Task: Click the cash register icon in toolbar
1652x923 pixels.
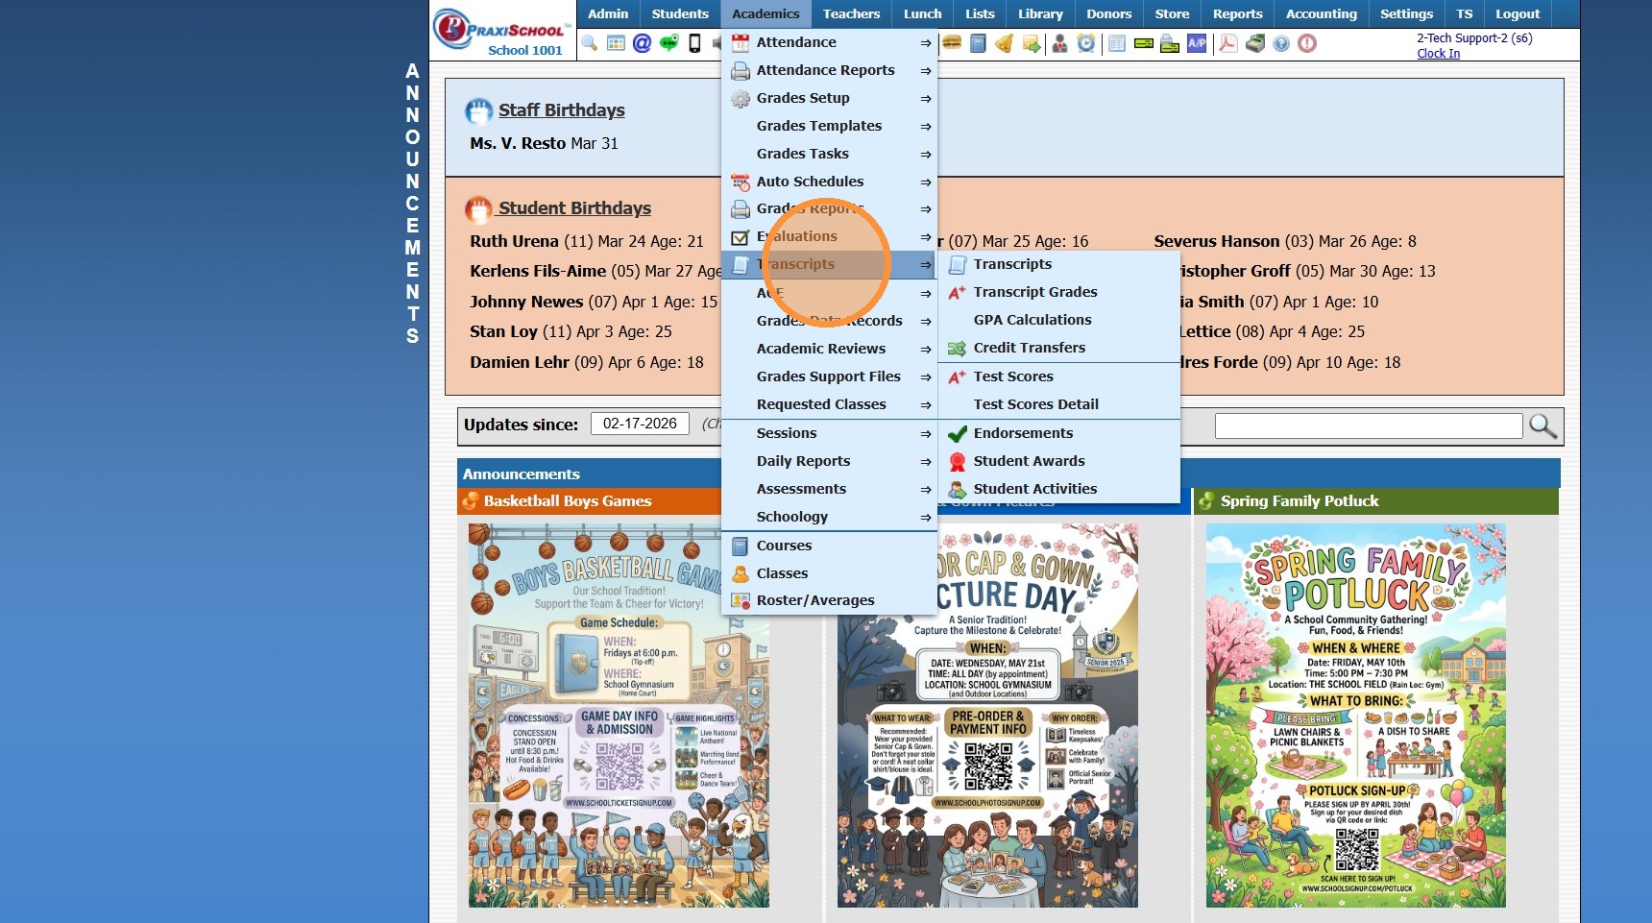Action: 1255,43
